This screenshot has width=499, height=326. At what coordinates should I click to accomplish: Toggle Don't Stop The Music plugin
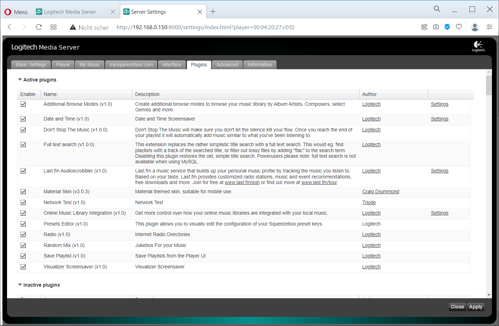click(23, 130)
